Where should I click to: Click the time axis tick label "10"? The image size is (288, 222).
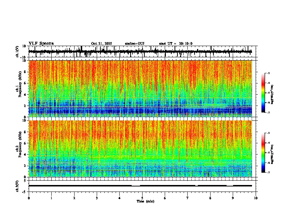pyautogui.click(x=256, y=198)
